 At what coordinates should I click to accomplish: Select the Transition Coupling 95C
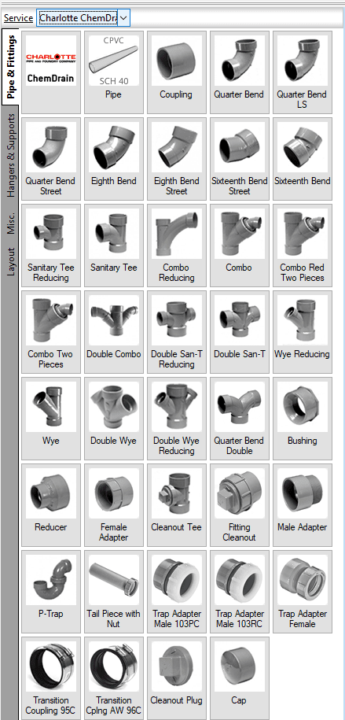pos(51,678)
